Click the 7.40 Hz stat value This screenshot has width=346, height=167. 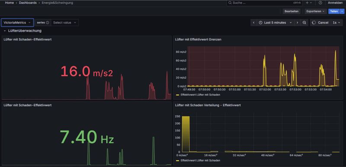pos(87,137)
